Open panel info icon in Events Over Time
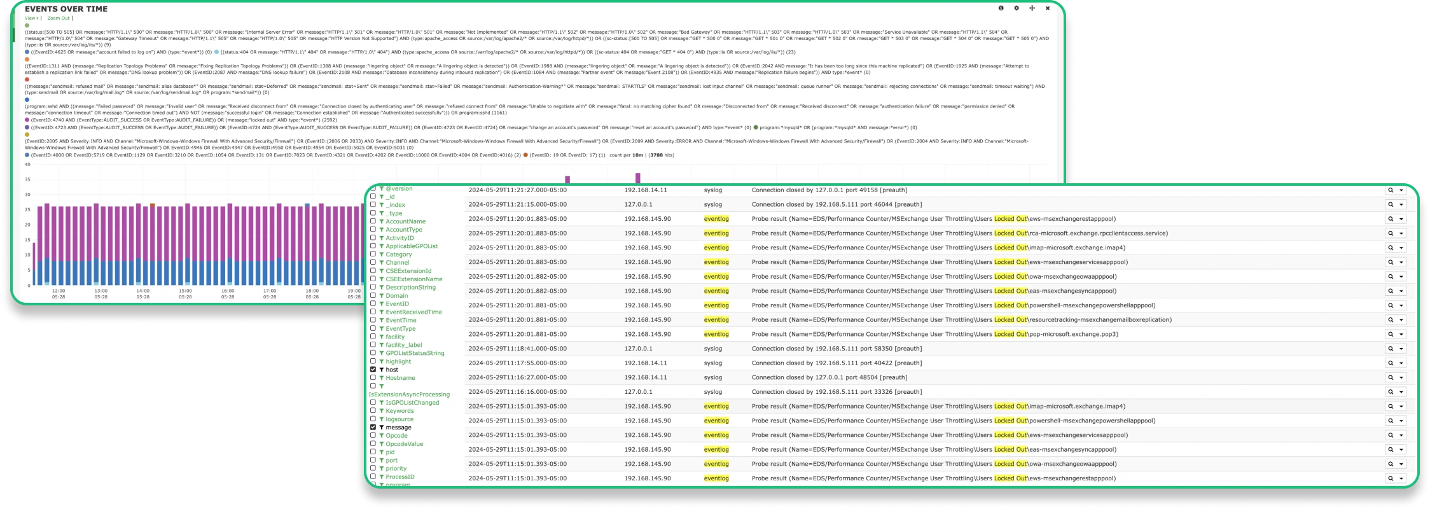Viewport: 1430px width, 509px height. coord(1001,8)
